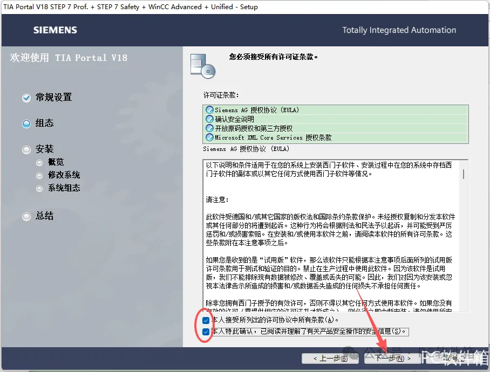Select Siemens AG 授权协议 (EULA) list entry
Image resolution: width=490 pixels, height=372 pixels.
(x=335, y=110)
